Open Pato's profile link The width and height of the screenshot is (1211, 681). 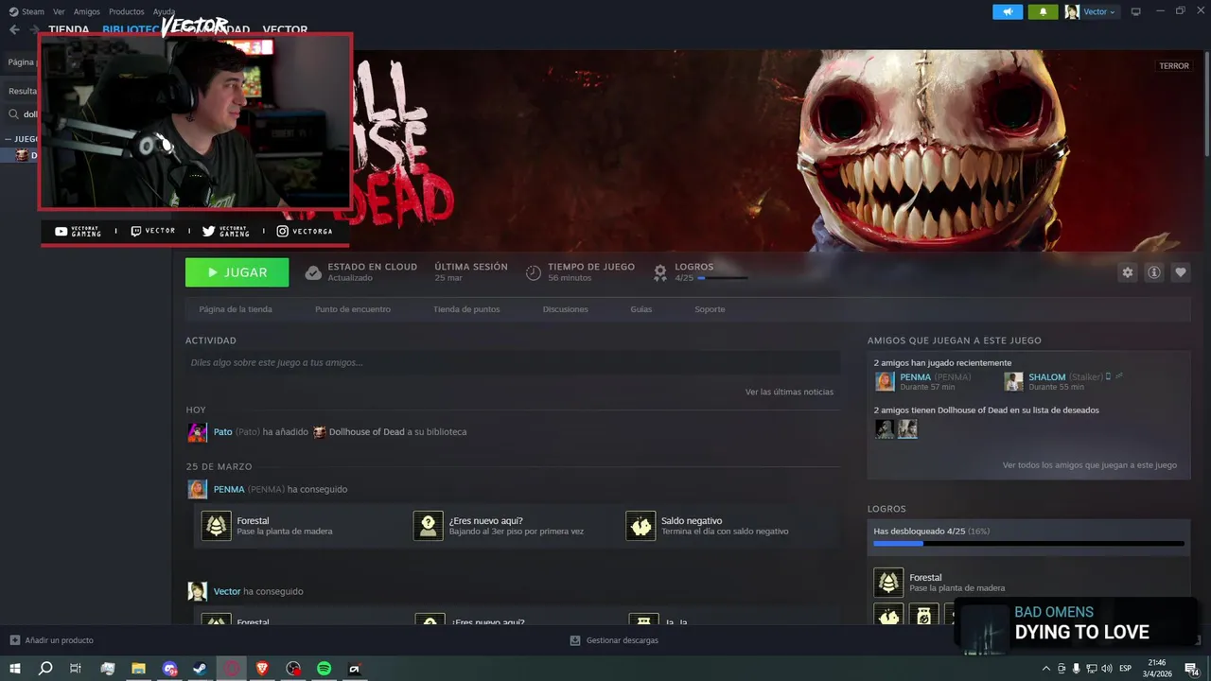pyautogui.click(x=222, y=431)
